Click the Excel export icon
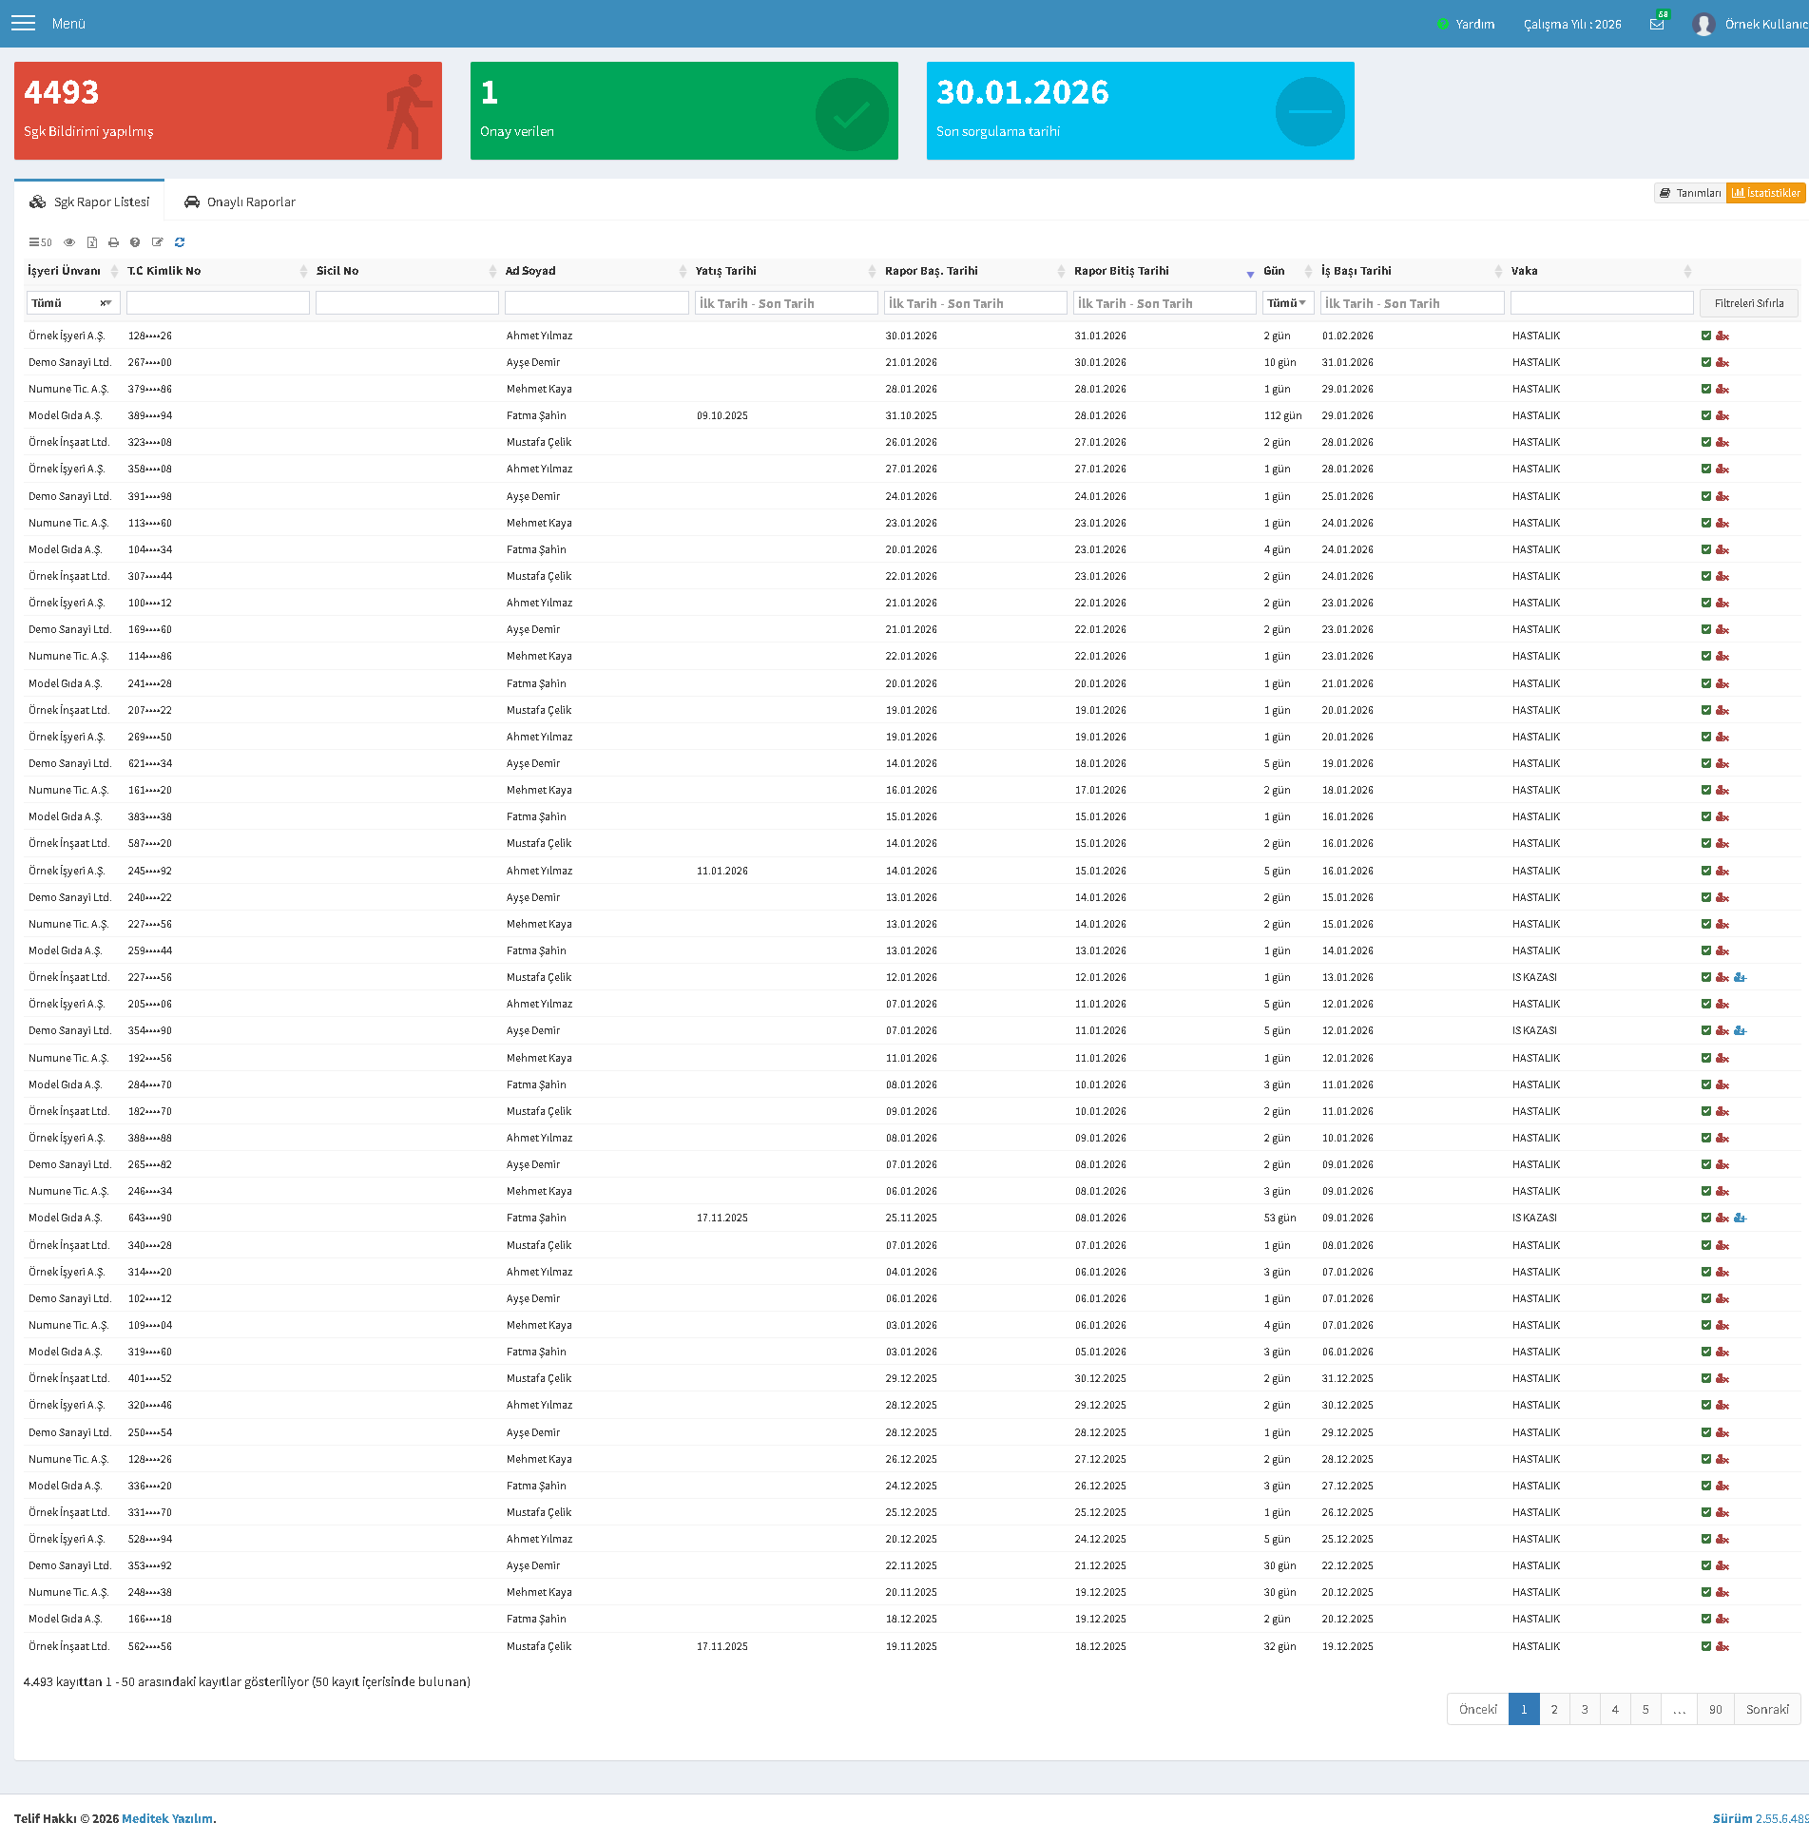 click(92, 242)
